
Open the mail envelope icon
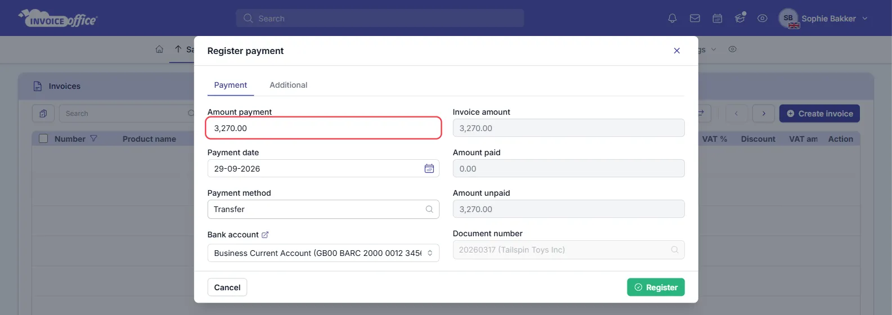point(695,19)
